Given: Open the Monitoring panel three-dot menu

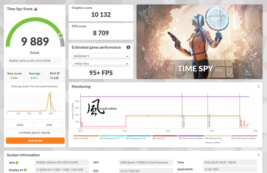Looking at the screenshot, I should click(x=259, y=86).
